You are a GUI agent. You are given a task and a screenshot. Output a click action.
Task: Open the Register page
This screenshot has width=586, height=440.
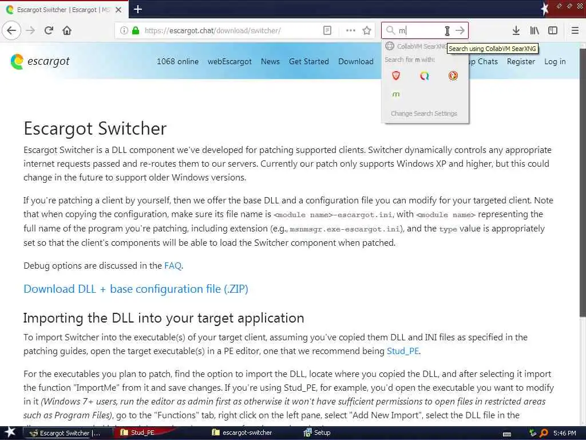pyautogui.click(x=521, y=61)
